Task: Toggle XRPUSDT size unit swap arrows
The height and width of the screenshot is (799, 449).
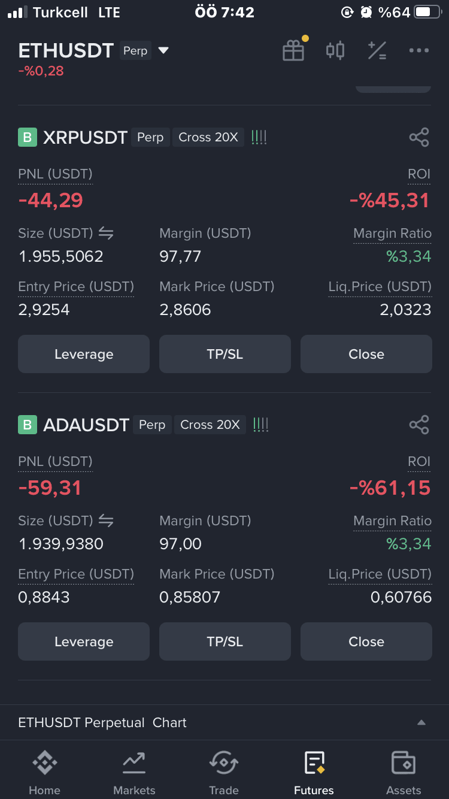Action: (106, 233)
